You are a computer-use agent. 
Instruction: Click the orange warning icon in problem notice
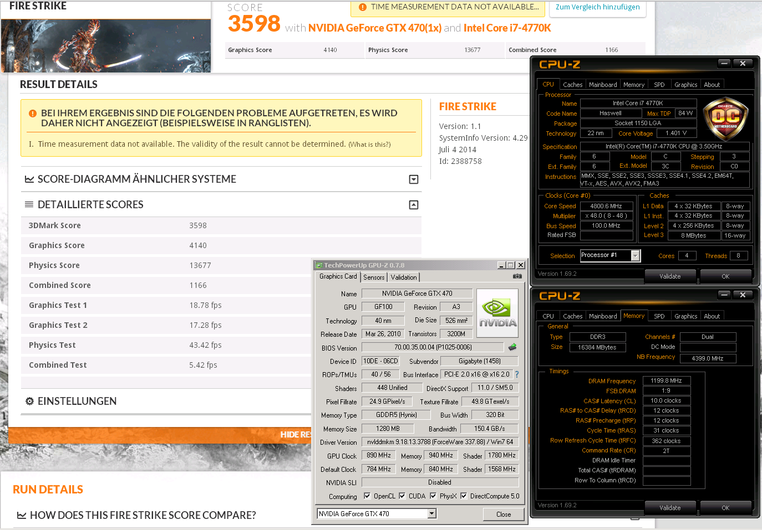click(x=33, y=113)
